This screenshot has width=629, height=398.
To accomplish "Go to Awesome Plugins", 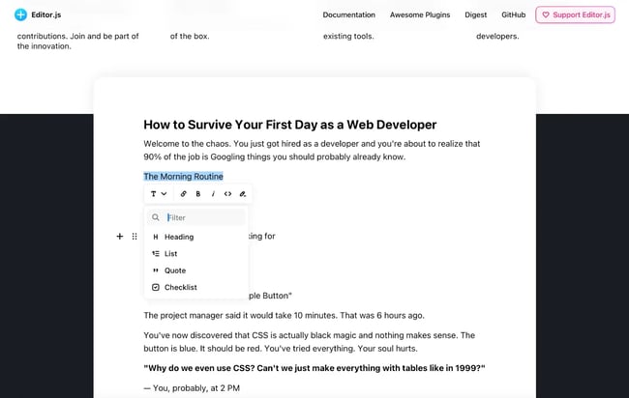I will pos(420,14).
